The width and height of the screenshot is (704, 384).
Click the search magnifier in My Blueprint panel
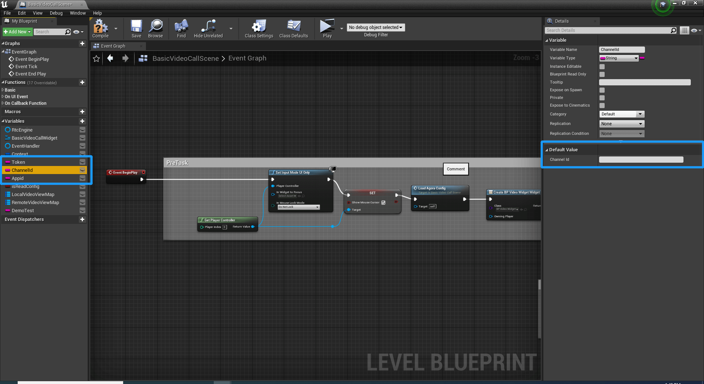68,32
